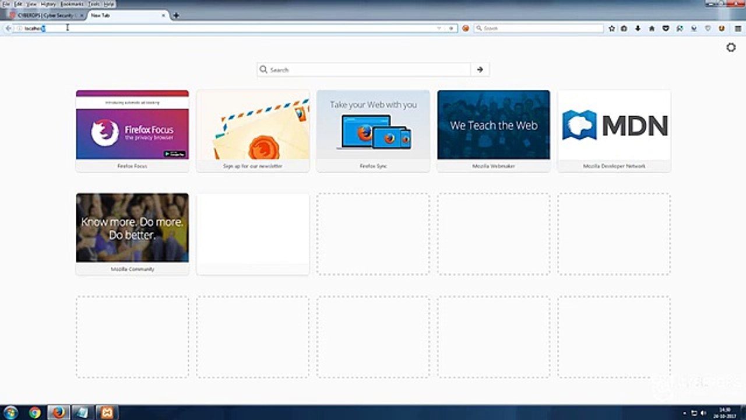Click the Pocket icon in toolbar

point(666,28)
